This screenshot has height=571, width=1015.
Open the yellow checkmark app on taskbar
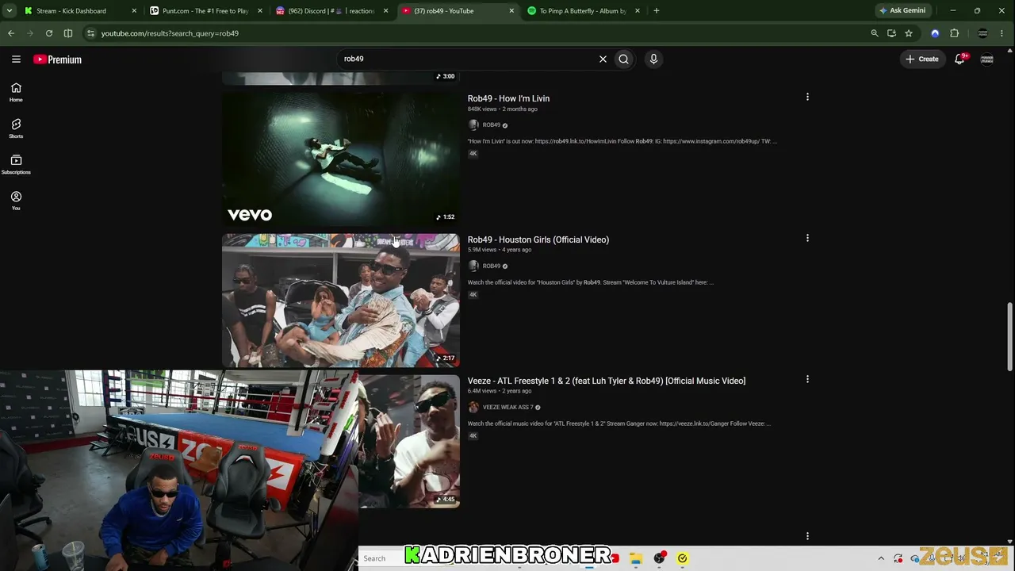tap(682, 558)
